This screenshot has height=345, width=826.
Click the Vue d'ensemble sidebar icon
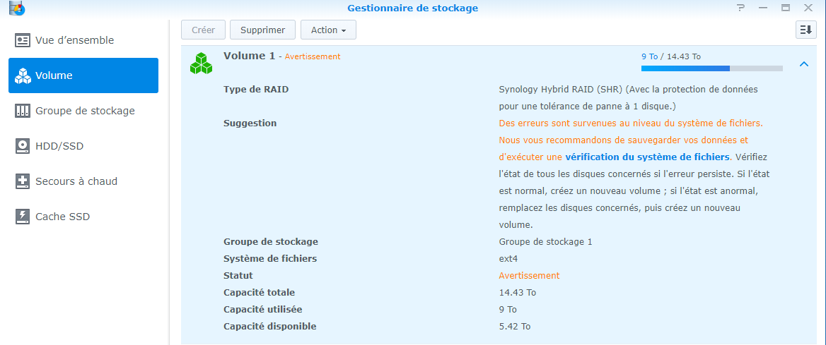23,40
